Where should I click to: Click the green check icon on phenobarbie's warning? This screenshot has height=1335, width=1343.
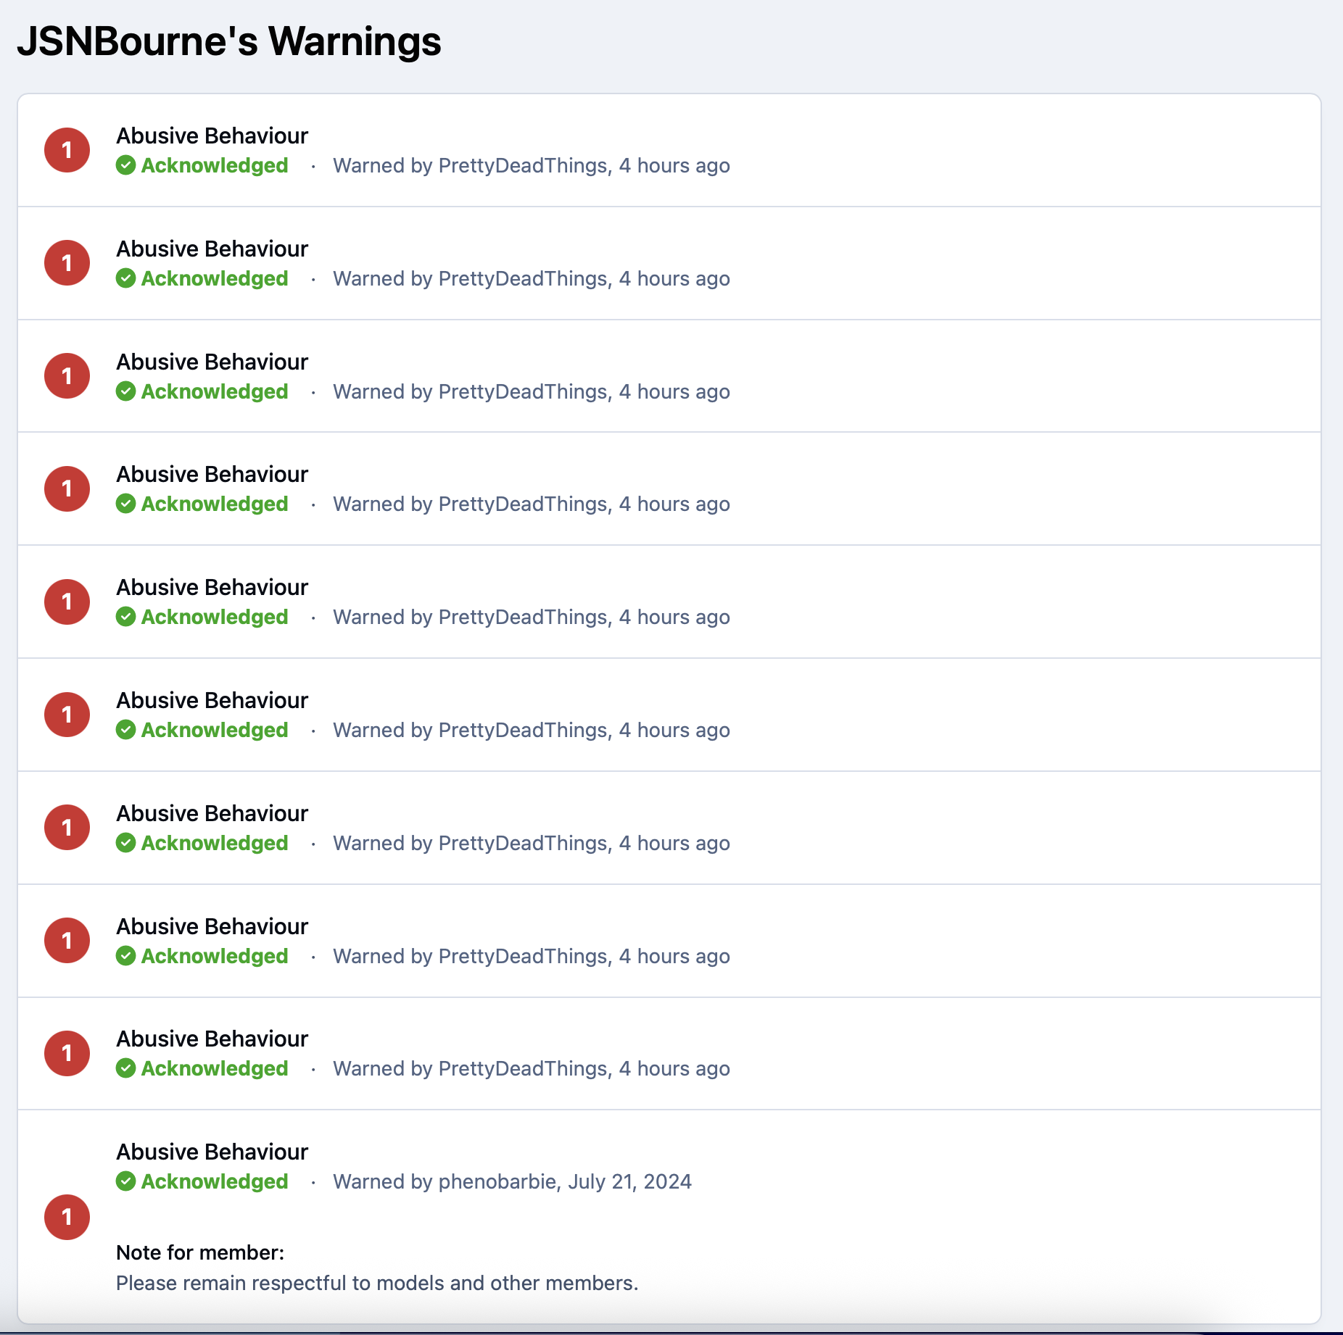point(125,1181)
